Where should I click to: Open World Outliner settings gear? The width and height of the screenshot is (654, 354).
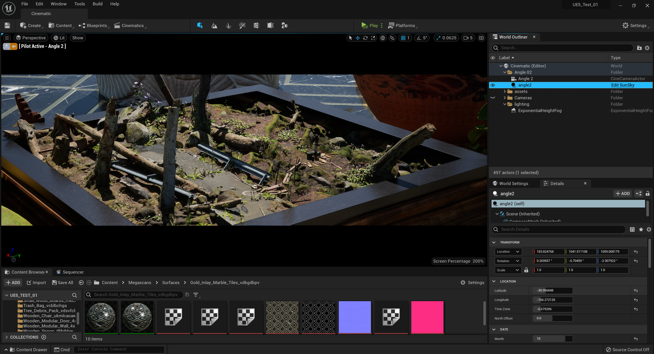pos(647,48)
